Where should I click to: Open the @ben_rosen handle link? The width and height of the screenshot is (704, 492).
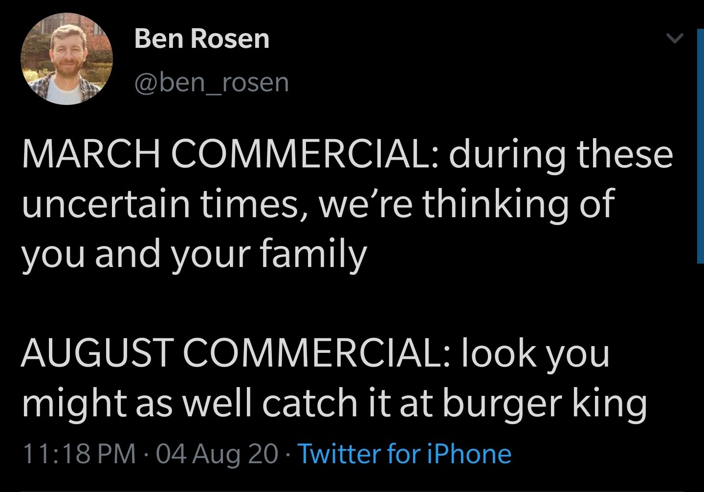pos(212,82)
